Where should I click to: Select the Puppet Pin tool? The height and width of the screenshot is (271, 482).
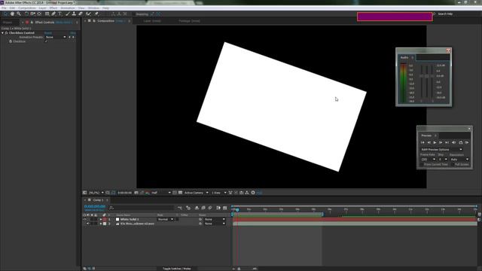coord(96,14)
